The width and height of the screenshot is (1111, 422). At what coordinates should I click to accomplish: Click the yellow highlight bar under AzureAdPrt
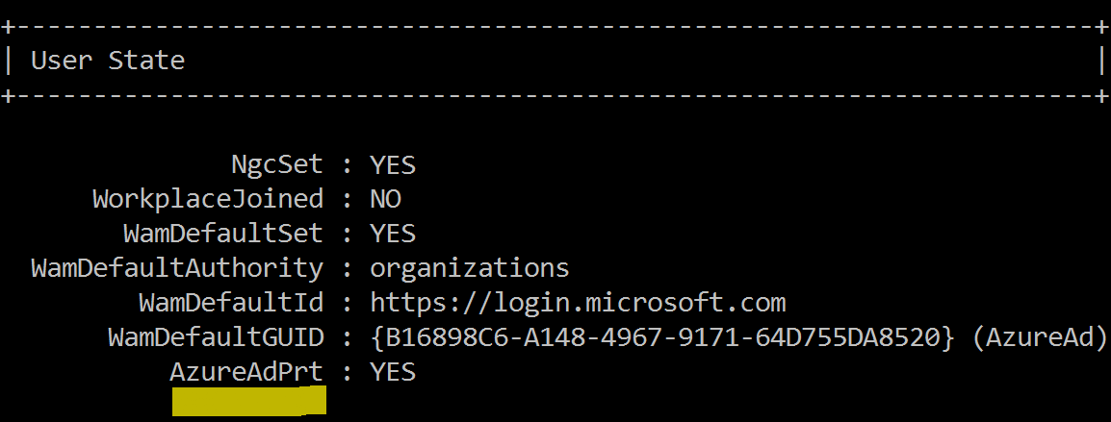[x=248, y=401]
